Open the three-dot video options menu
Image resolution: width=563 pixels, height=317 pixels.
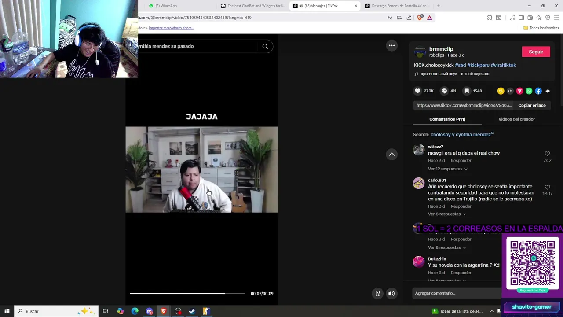[x=391, y=45]
